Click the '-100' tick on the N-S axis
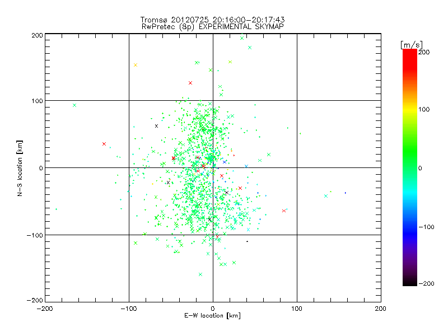The width and height of the screenshot is (448, 336). pos(35,235)
